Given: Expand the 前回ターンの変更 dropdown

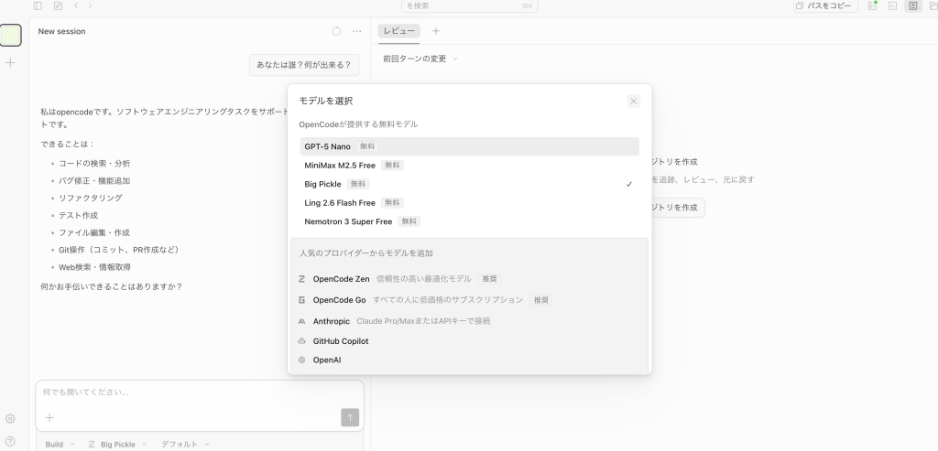Looking at the screenshot, I should [x=420, y=59].
